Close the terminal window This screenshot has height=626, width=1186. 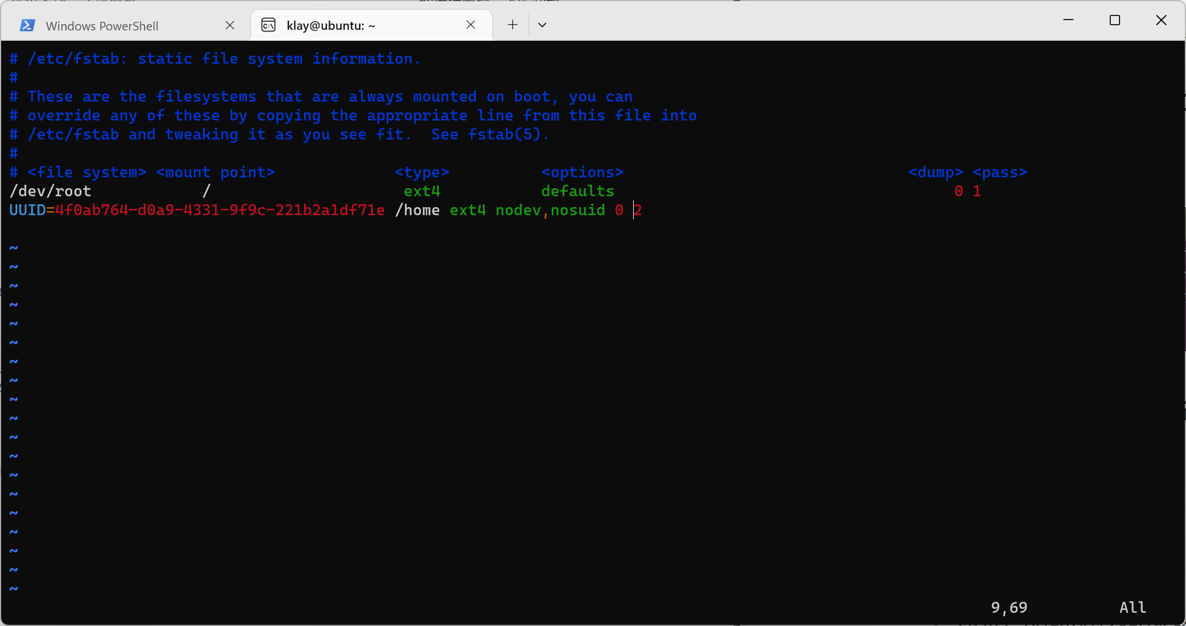pos(1161,21)
